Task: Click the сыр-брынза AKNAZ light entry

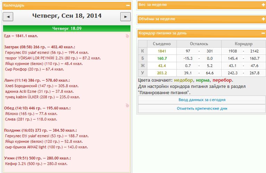Action: 46,147
